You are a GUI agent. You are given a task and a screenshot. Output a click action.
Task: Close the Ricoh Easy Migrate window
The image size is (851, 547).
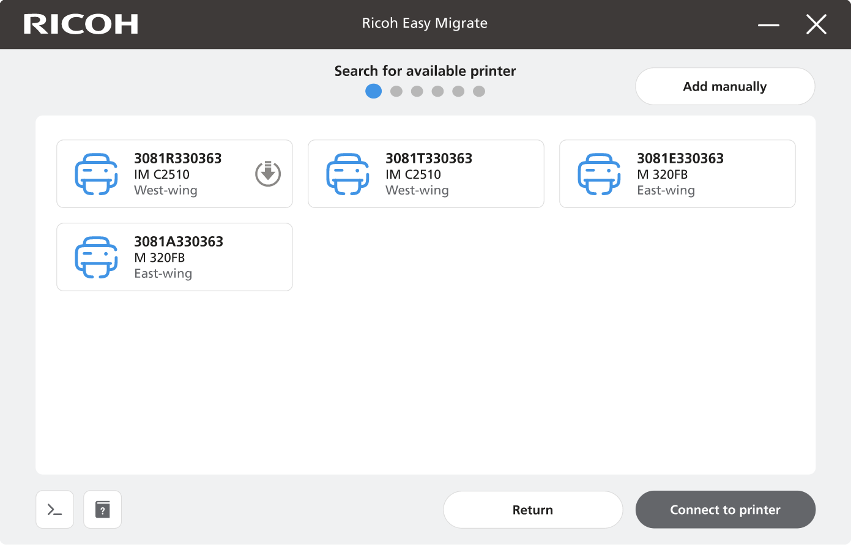(816, 25)
